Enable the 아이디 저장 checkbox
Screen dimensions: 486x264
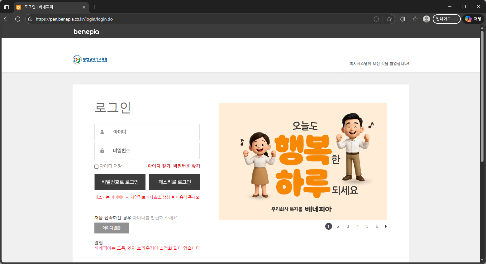(96, 166)
